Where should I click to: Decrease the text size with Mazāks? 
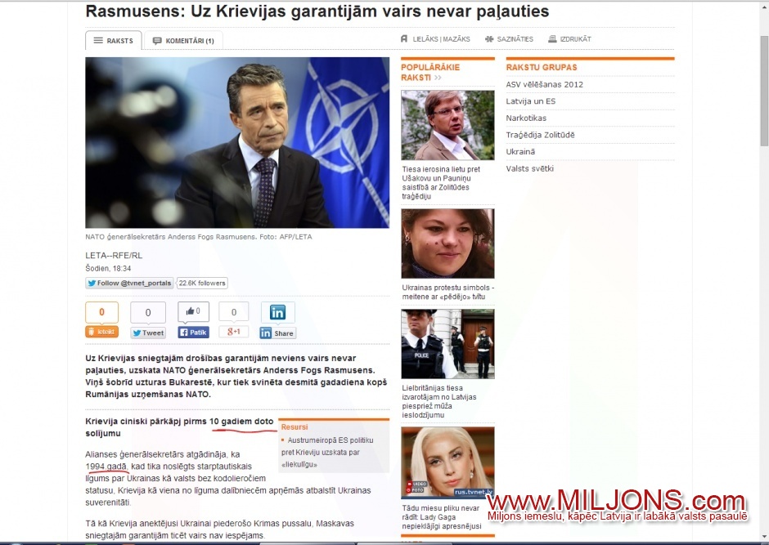coord(456,39)
